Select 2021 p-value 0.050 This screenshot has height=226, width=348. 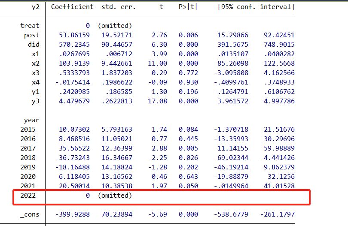[188, 186]
